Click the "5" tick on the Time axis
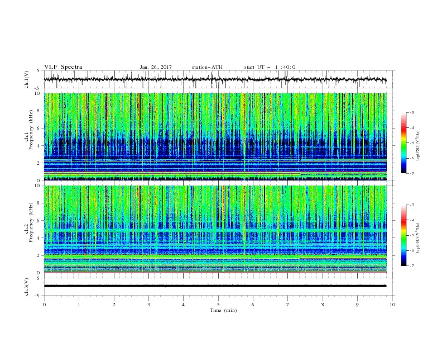442x342 pixels. (218, 305)
